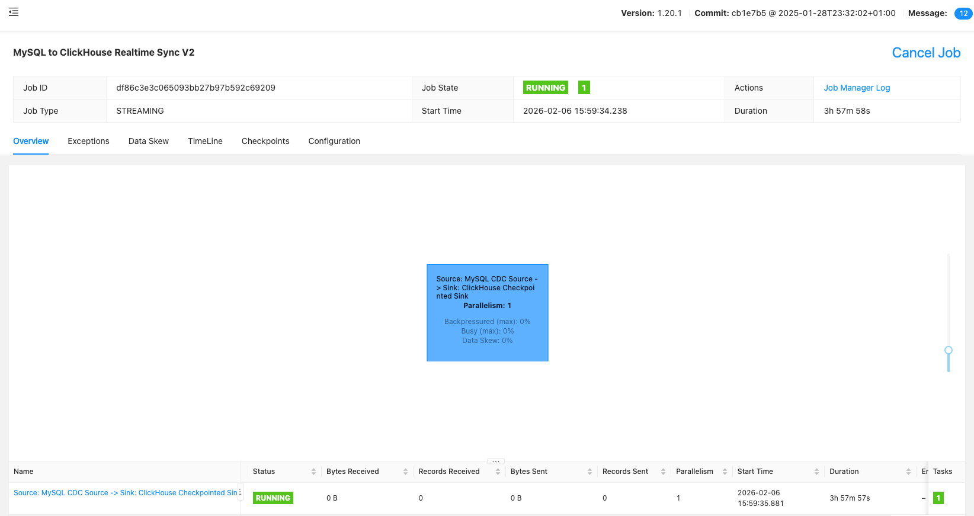The width and height of the screenshot is (974, 516).
Task: Sort by Parallelism column
Action: [x=725, y=472]
